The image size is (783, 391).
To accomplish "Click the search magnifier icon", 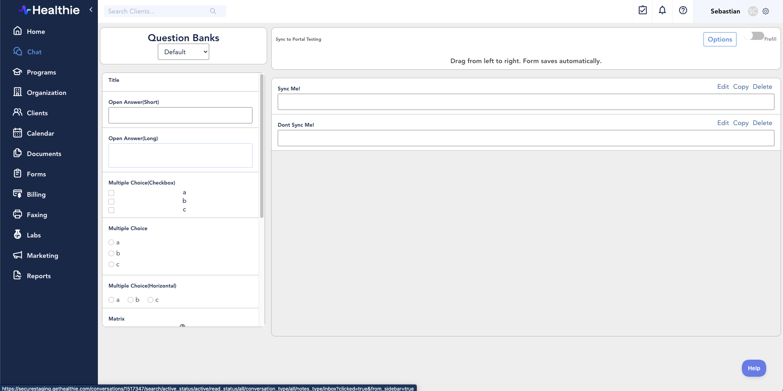I will point(213,11).
